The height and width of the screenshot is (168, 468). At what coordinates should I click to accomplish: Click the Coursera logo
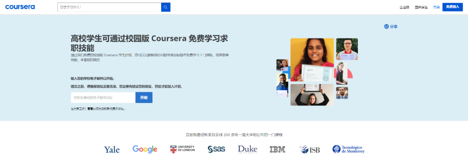(x=20, y=7)
